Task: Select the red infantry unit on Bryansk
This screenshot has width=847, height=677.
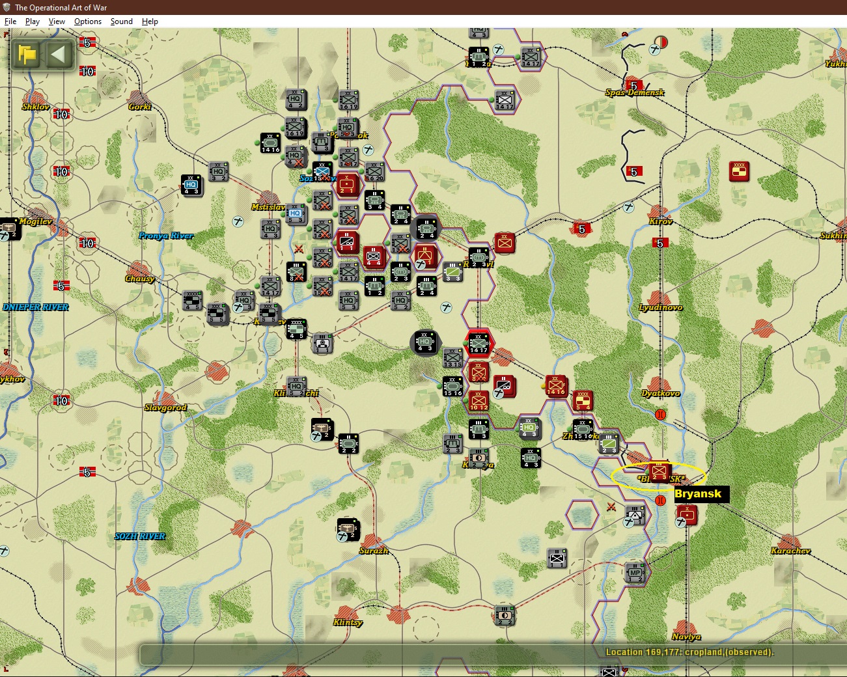Action: pos(659,472)
